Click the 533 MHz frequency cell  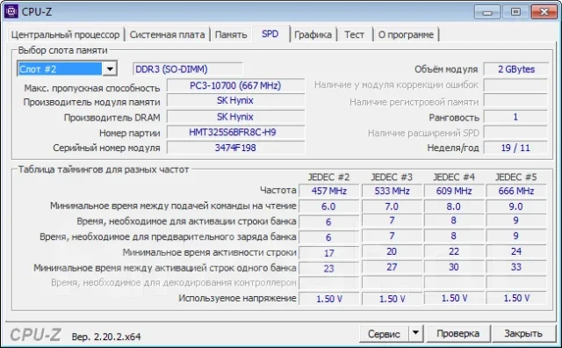[392, 191]
